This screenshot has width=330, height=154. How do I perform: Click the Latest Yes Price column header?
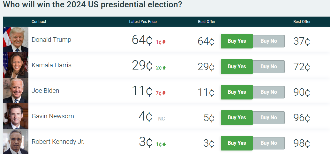[x=143, y=22]
